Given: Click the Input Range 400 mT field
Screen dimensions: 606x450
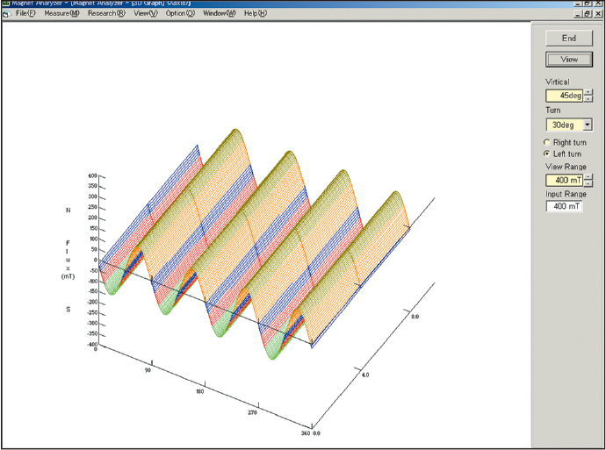Looking at the screenshot, I should [x=566, y=206].
